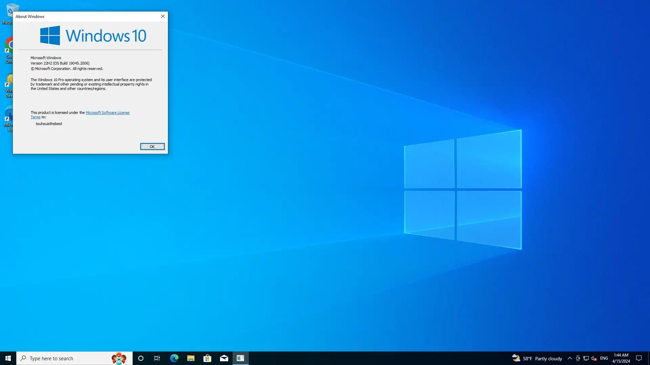This screenshot has height=365, width=650.
Task: Open the weather widget showing 58°F
Action: tap(537, 358)
